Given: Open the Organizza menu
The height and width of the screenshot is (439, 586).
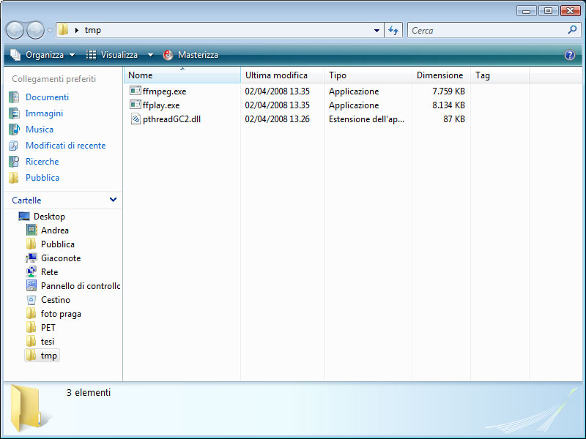Looking at the screenshot, I should pyautogui.click(x=42, y=55).
